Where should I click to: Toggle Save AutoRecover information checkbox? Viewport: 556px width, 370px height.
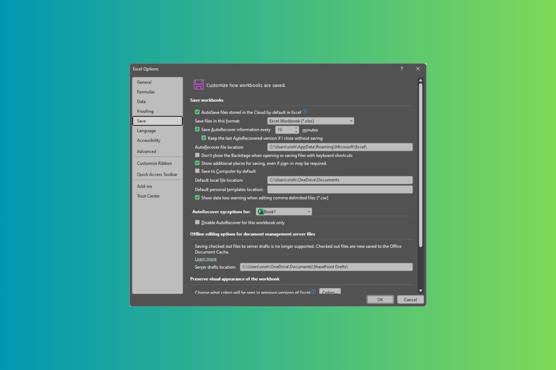point(197,129)
